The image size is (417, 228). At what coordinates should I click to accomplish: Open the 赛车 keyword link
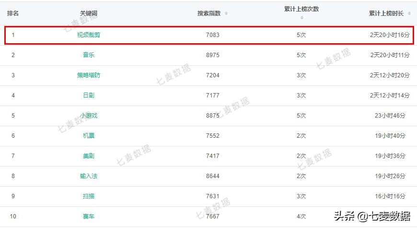point(89,216)
